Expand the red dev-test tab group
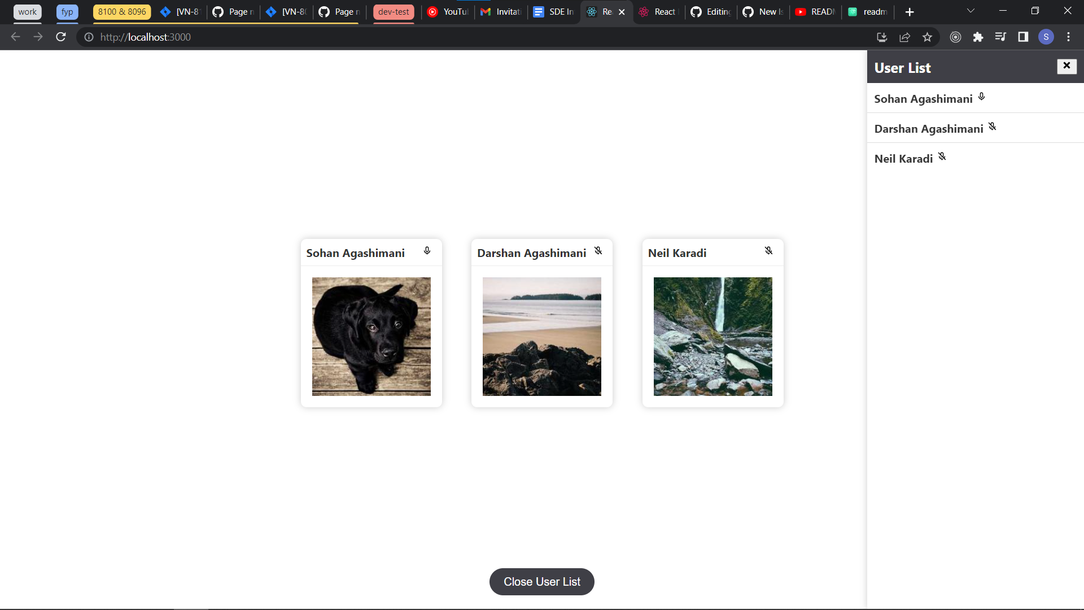Screen dimensions: 1084x610 click(394, 11)
